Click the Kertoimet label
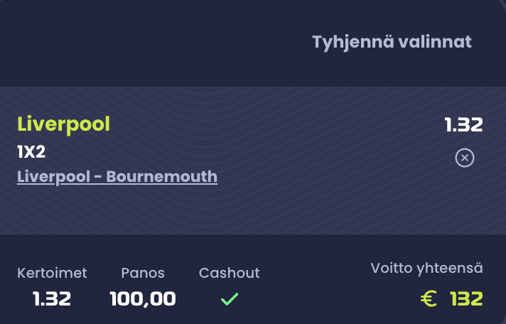Image resolution: width=506 pixels, height=324 pixels. point(52,273)
